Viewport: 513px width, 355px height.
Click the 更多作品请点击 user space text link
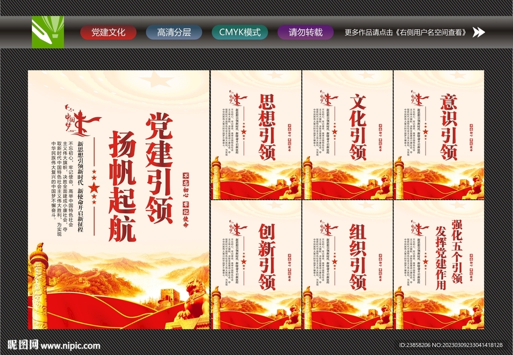(x=407, y=33)
